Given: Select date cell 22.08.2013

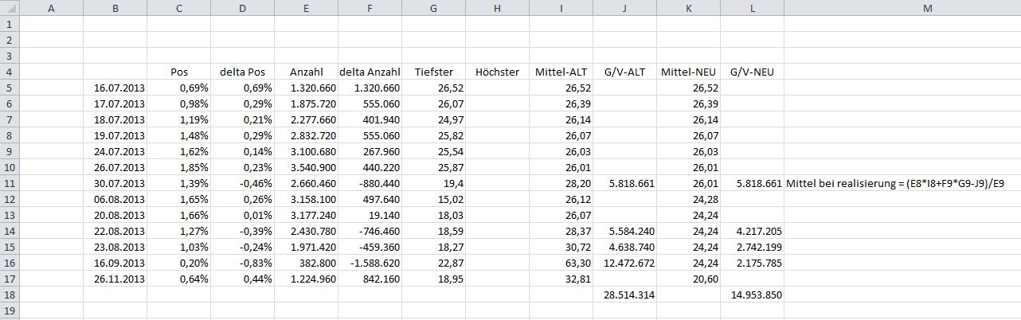Looking at the screenshot, I should pyautogui.click(x=115, y=231).
